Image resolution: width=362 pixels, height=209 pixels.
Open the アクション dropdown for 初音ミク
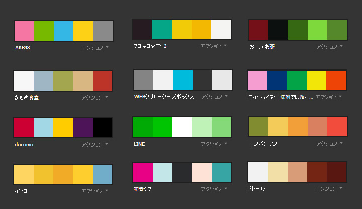pyautogui.click(x=214, y=189)
